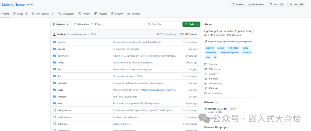Click the .github folder icon
The image size is (311, 131).
tap(55, 42)
